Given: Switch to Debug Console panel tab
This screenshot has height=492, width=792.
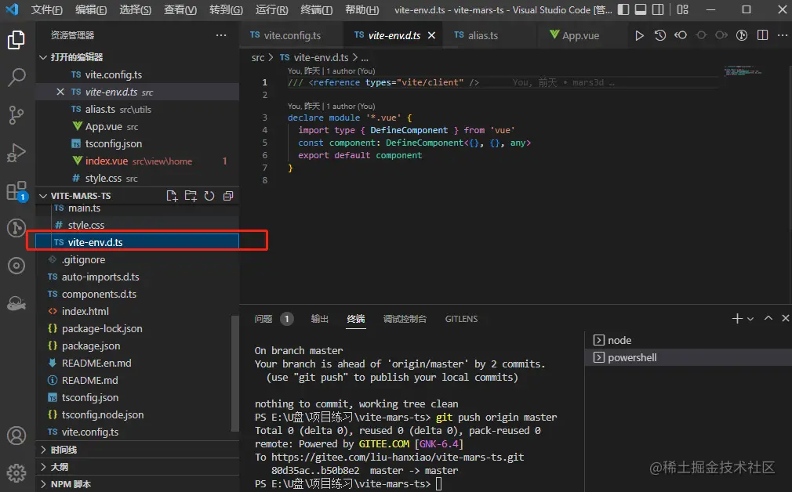Looking at the screenshot, I should tap(405, 319).
